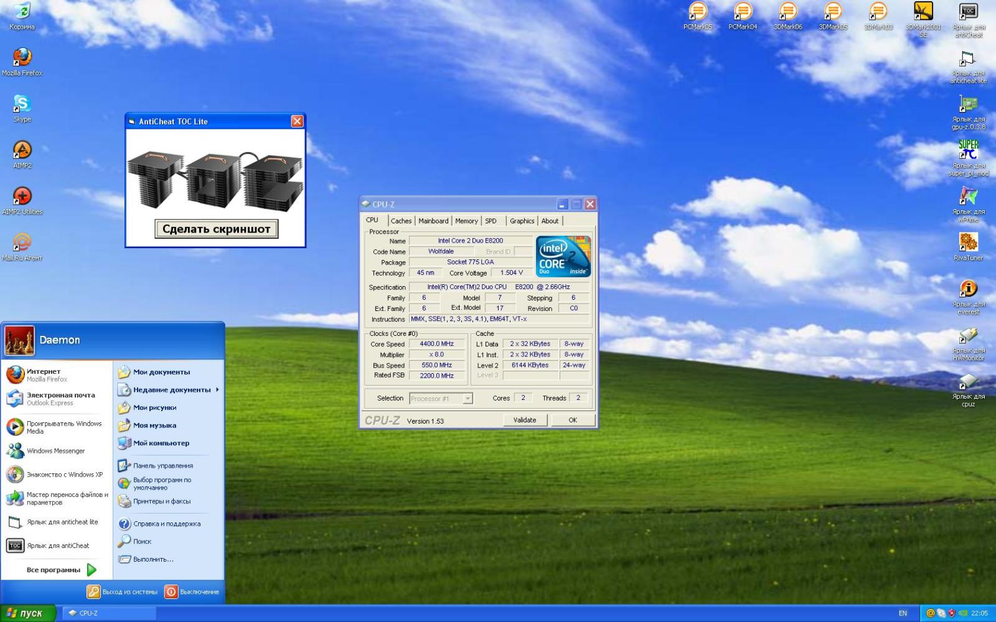Open Мастер переноса файлов и параметров
This screenshot has height=622, width=996.
pos(57,498)
